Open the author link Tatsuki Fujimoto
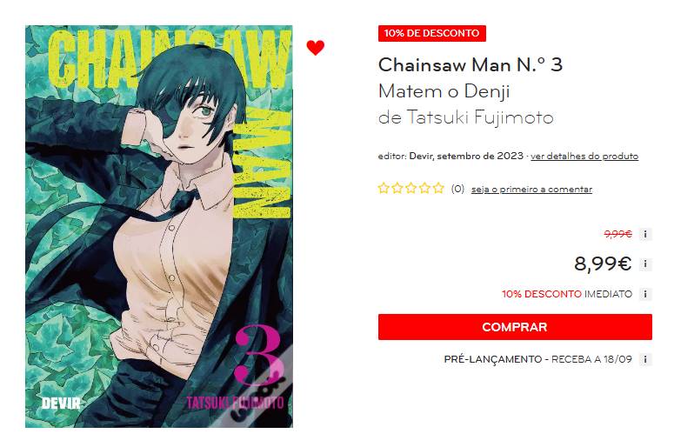This screenshot has width=674, height=447. [480, 117]
